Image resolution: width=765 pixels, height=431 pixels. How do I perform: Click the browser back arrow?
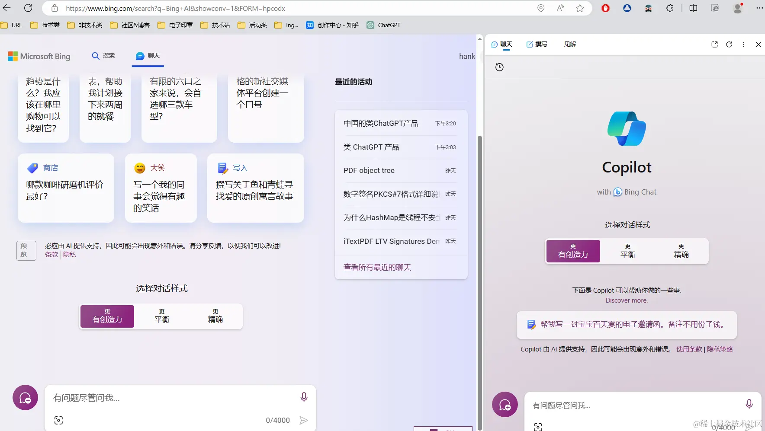coord(7,8)
